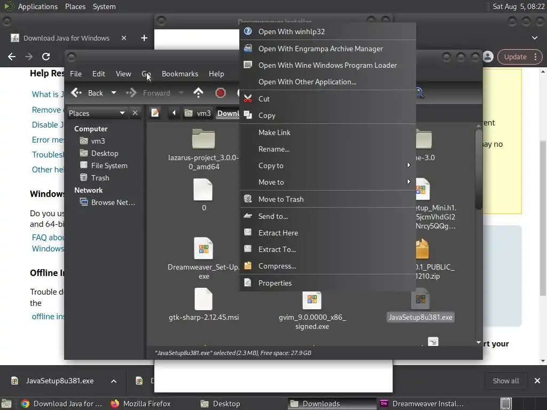Open vm3 home in sidebar
The height and width of the screenshot is (410, 547).
pos(92,141)
